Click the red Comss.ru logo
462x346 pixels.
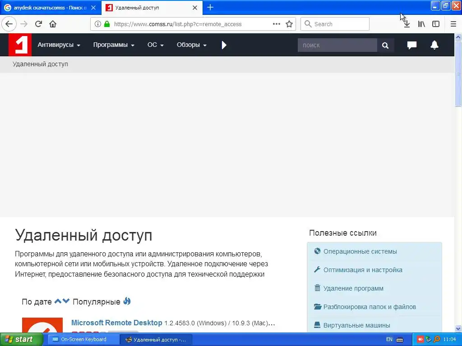pyautogui.click(x=20, y=45)
